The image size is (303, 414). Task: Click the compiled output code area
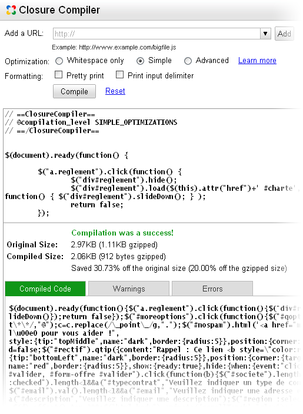[153, 354]
